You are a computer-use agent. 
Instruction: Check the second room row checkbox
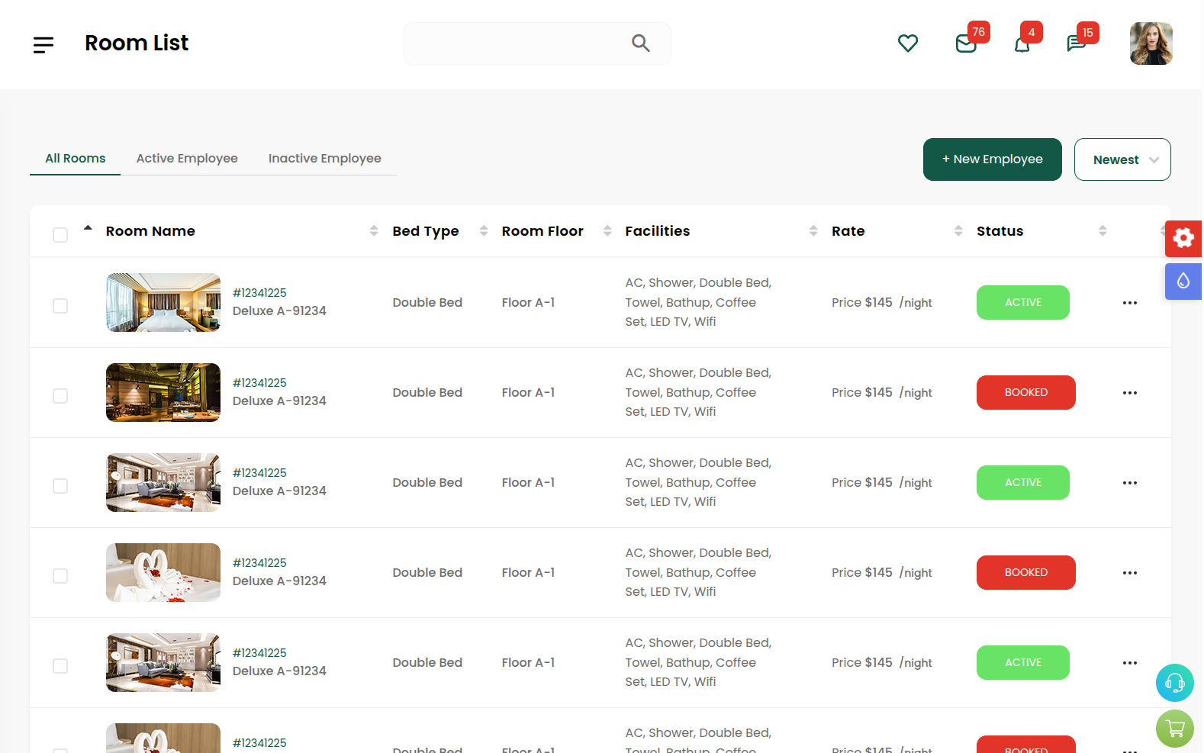(60, 396)
